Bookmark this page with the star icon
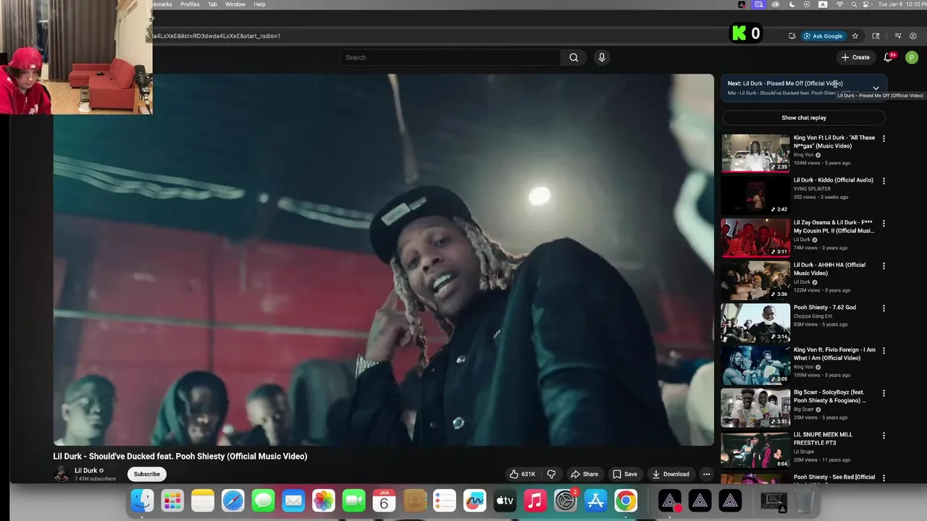The height and width of the screenshot is (521, 927). 855,35
